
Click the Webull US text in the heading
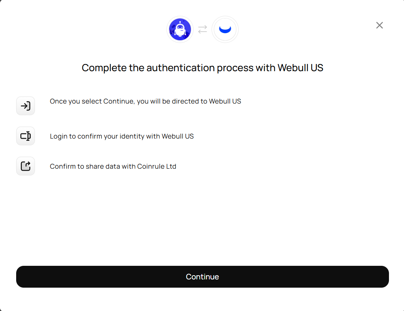[300, 68]
